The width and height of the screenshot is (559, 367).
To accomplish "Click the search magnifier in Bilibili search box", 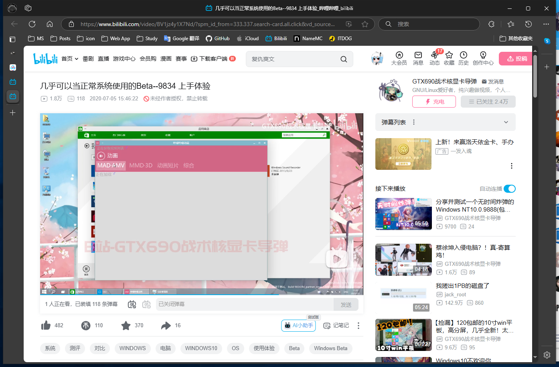I will [x=344, y=59].
